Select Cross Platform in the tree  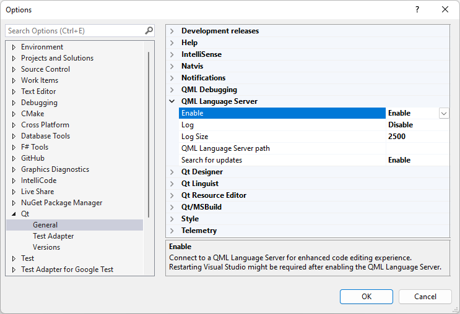(45, 125)
